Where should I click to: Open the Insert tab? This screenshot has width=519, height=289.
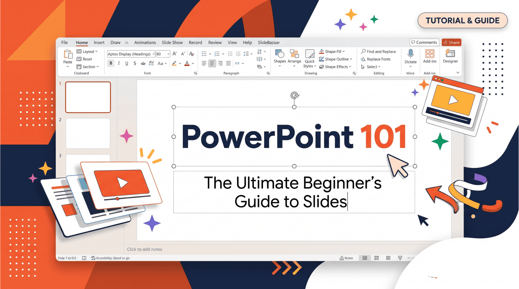pyautogui.click(x=99, y=43)
